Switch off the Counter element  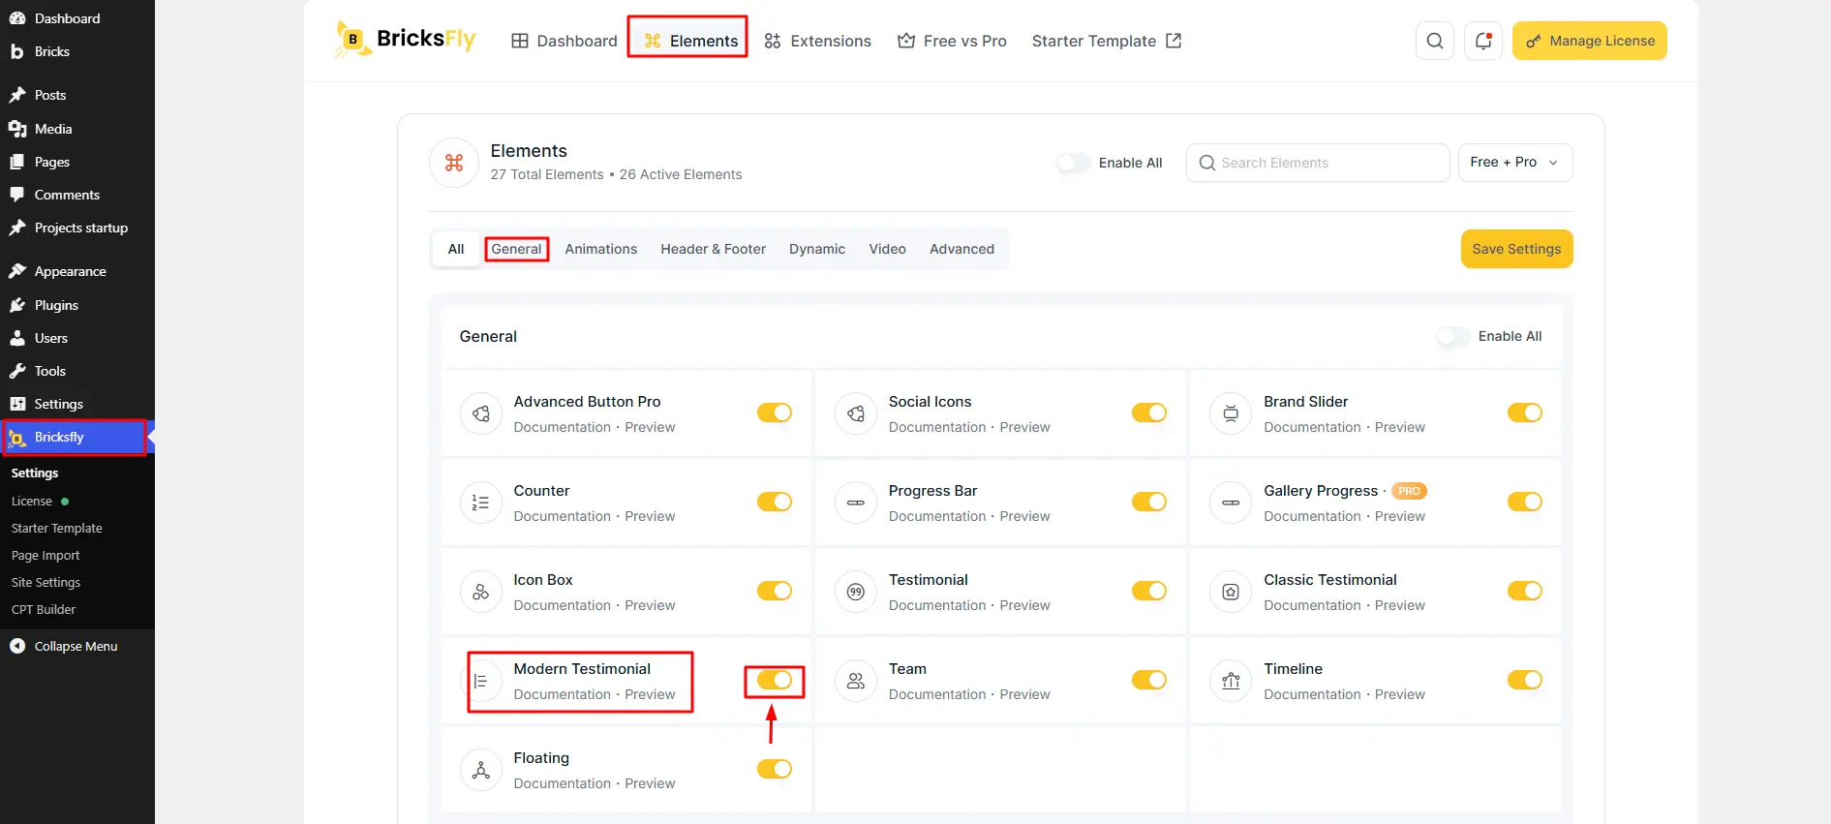pyautogui.click(x=775, y=502)
